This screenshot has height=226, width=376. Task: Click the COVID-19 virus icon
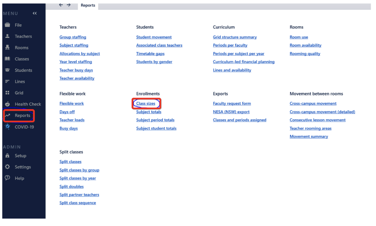coord(7,127)
